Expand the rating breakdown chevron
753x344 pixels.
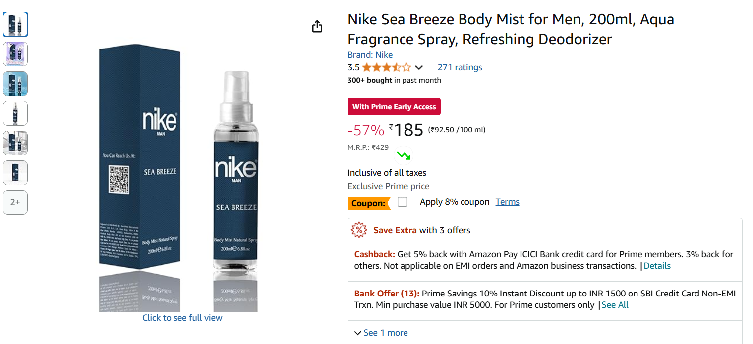419,68
